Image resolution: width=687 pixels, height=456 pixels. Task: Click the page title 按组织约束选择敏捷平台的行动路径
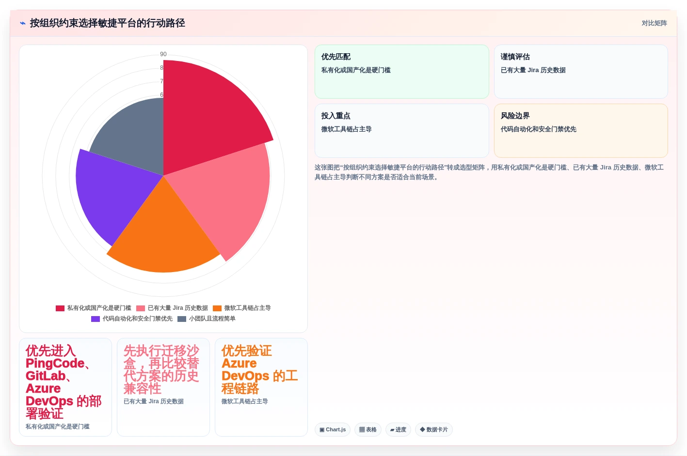coord(108,23)
